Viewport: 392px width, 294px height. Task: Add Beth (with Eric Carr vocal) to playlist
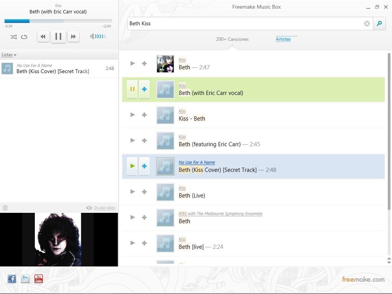(144, 89)
